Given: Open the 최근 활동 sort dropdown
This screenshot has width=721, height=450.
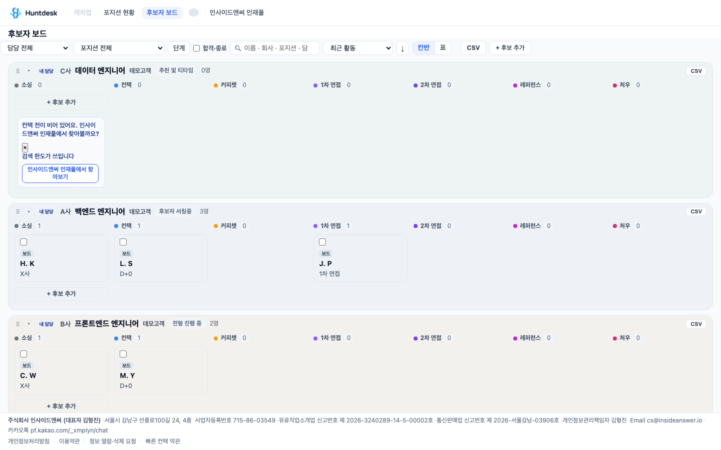Looking at the screenshot, I should pyautogui.click(x=358, y=48).
